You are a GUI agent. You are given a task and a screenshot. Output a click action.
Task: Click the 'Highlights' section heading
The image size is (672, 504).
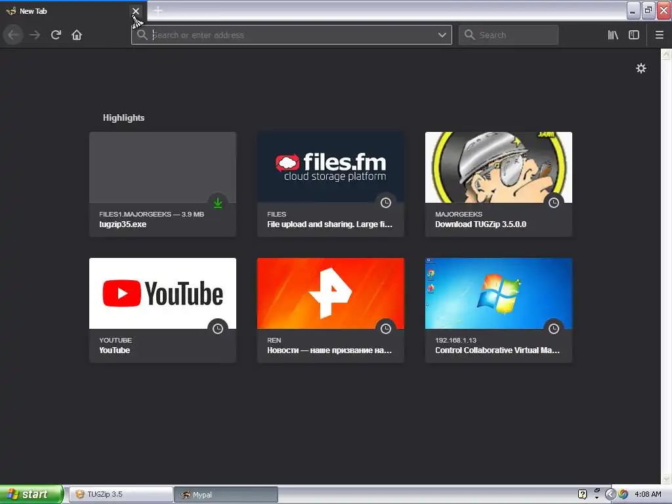tap(123, 117)
